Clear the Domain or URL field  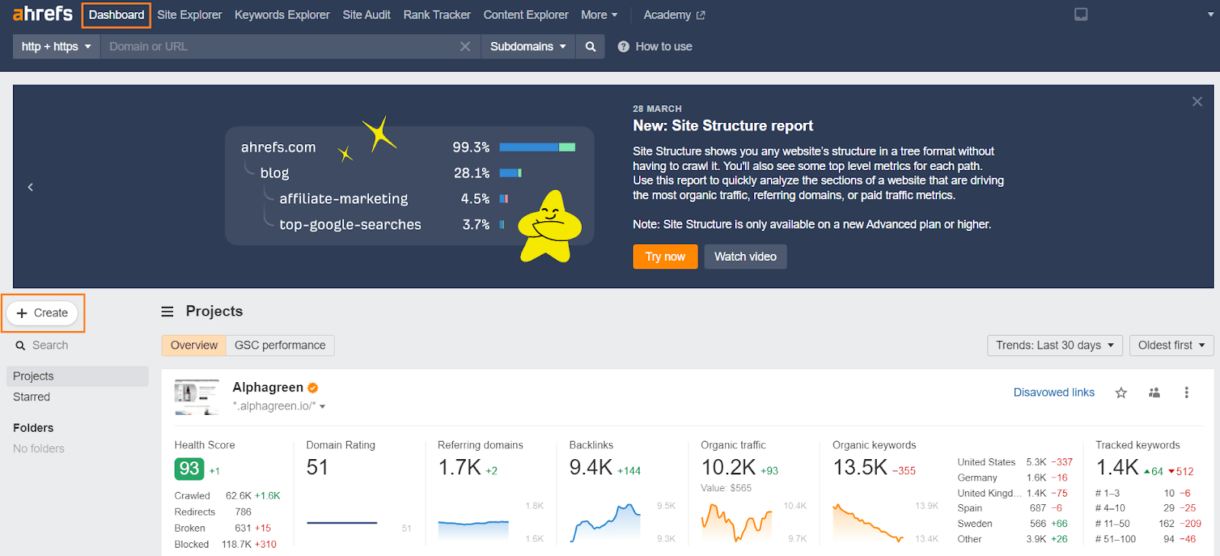point(465,47)
